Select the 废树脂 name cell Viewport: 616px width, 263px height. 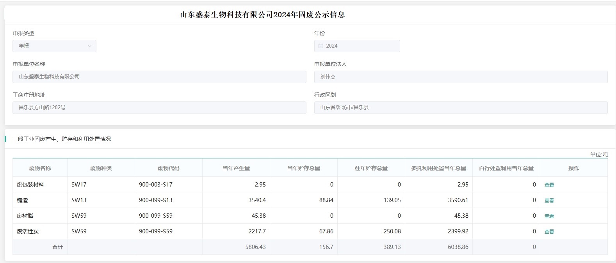point(40,216)
